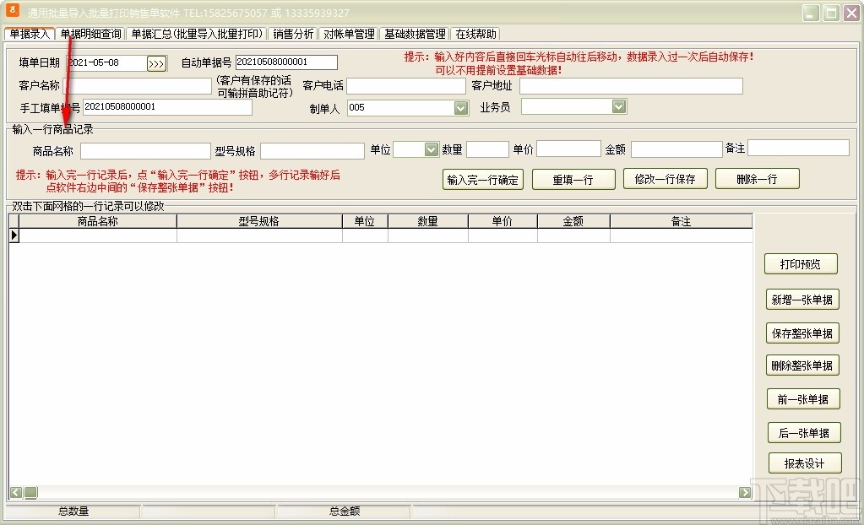Save the order with 保存整张单据
The height and width of the screenshot is (525, 864).
(x=802, y=333)
